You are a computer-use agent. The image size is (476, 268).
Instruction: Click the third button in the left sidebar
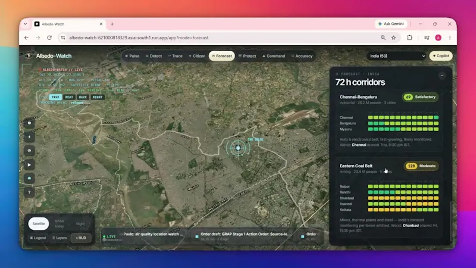29,151
